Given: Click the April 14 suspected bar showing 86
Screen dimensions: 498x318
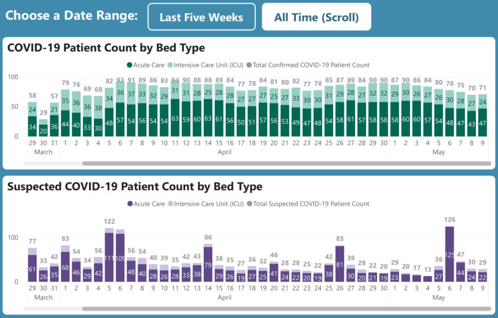Looking at the screenshot, I should pyautogui.click(x=208, y=263).
